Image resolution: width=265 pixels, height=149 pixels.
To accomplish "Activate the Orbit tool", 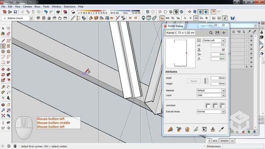I will coord(3,105).
